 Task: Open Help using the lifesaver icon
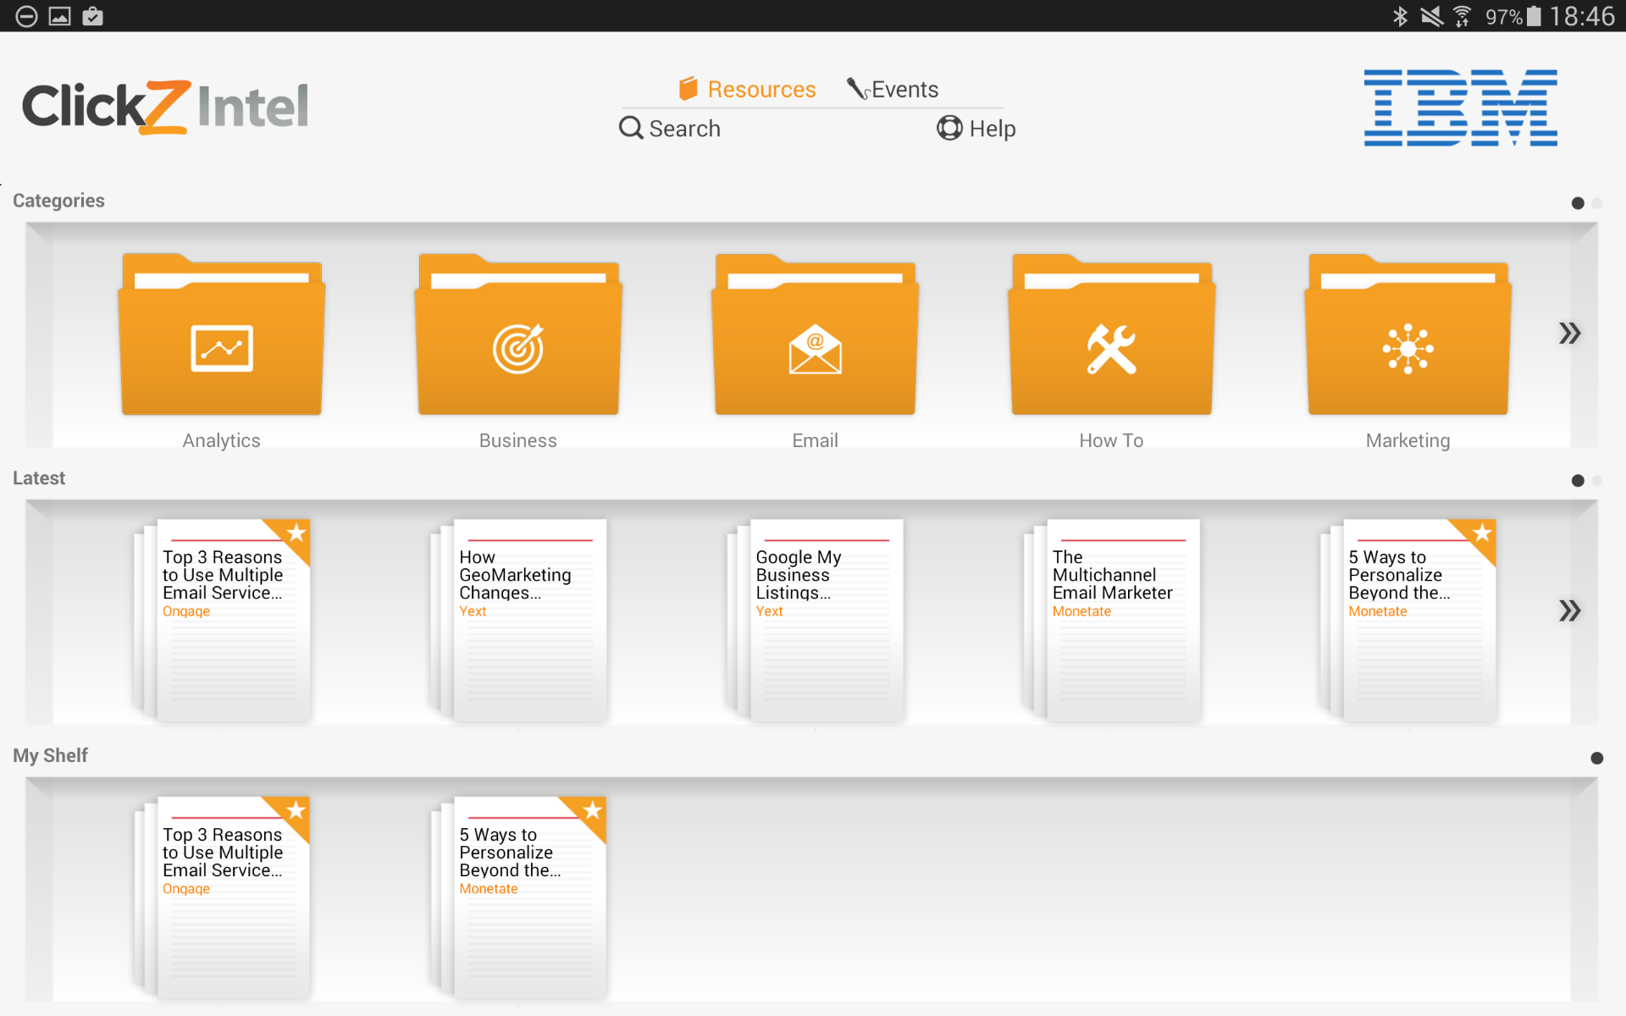pos(950,128)
